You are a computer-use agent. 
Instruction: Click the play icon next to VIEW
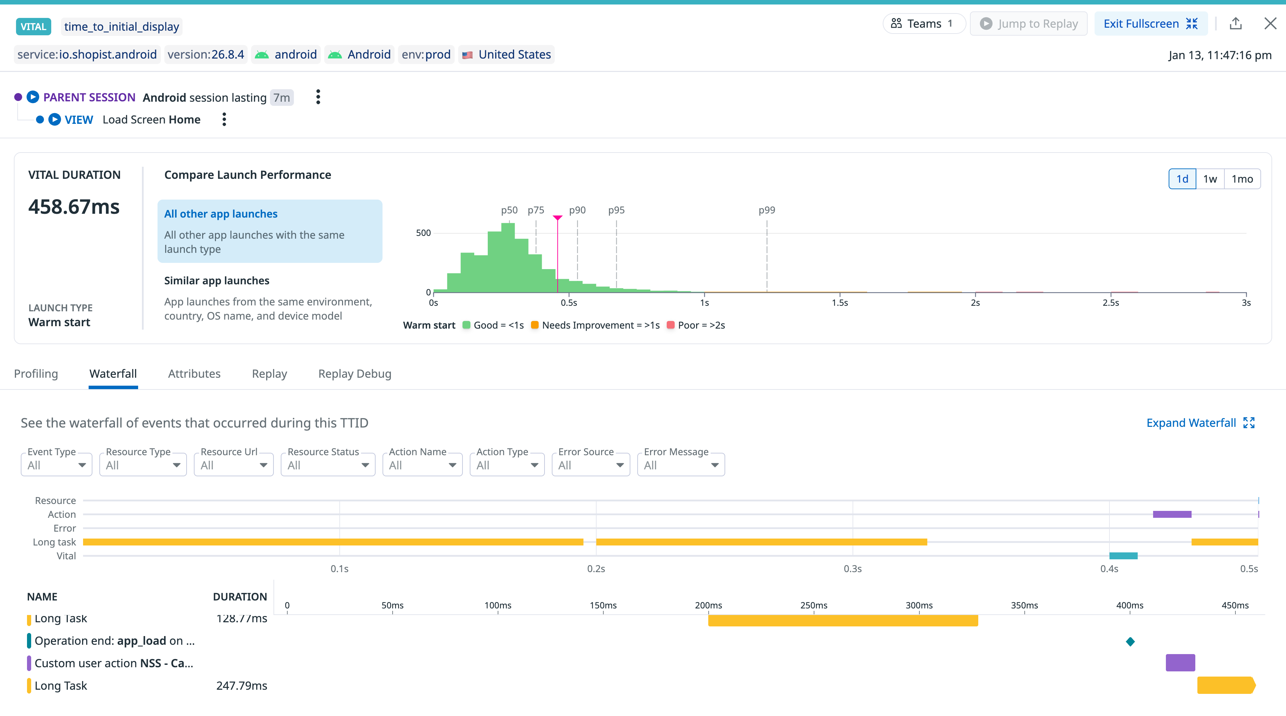tap(55, 119)
